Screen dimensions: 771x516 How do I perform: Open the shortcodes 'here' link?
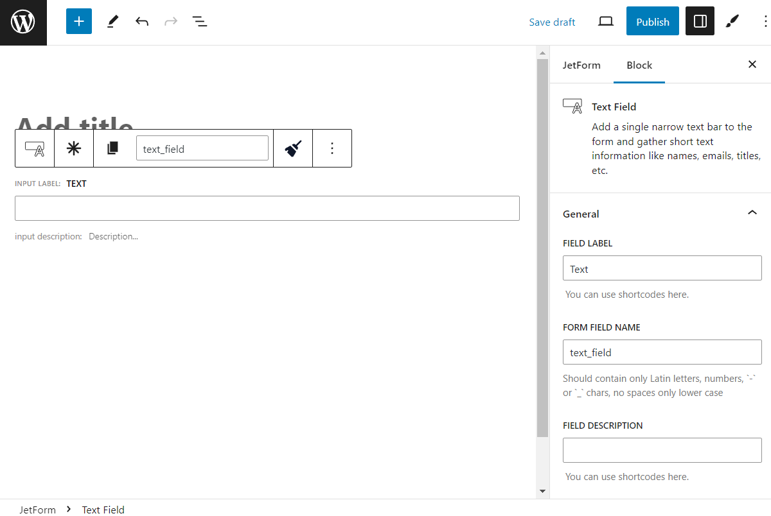pyautogui.click(x=677, y=294)
